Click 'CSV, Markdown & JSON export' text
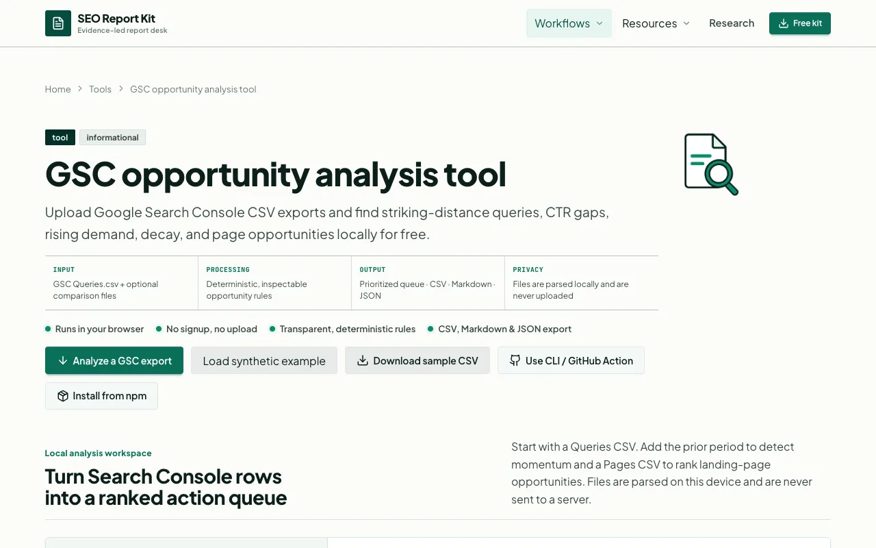 (x=505, y=329)
